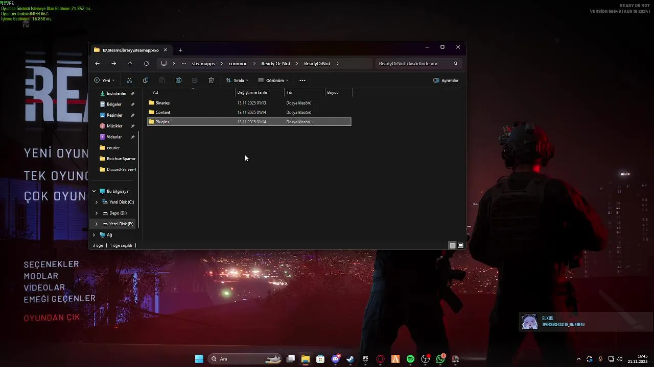Click EMEĞİ GEÇENLER in game menu

point(59,299)
